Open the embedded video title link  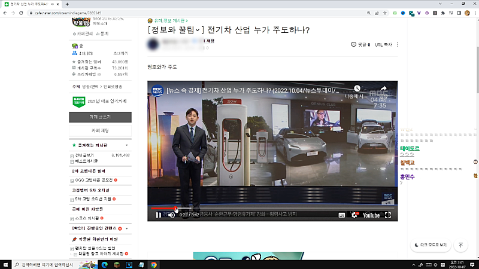coord(253,91)
